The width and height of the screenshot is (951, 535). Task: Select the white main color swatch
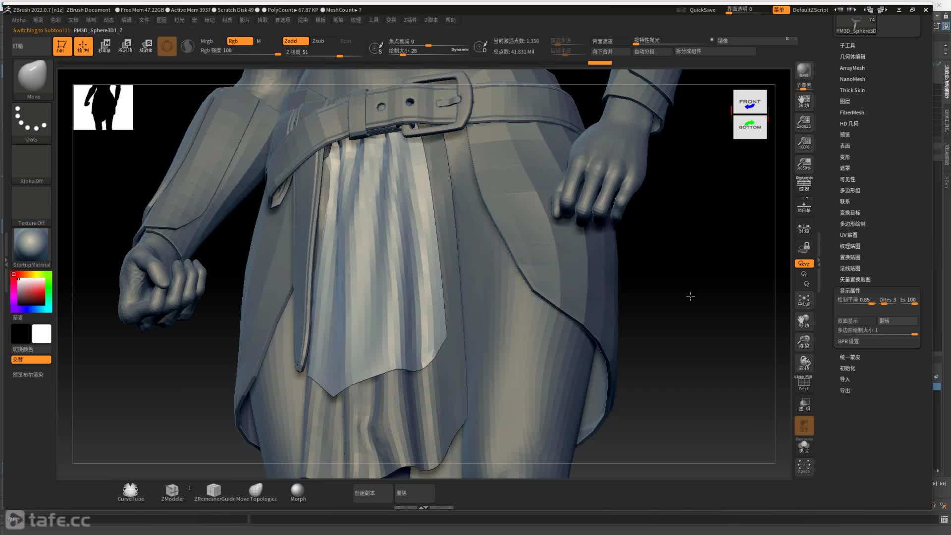42,334
